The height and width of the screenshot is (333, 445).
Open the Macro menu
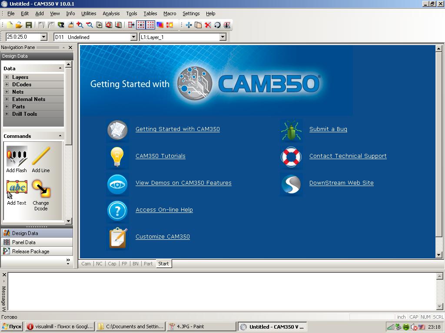point(170,13)
